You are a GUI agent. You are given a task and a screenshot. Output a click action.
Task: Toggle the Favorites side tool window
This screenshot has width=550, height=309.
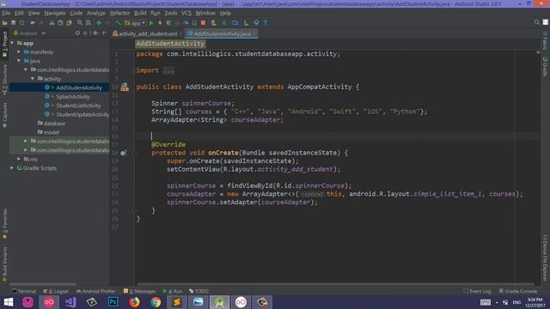point(4,224)
